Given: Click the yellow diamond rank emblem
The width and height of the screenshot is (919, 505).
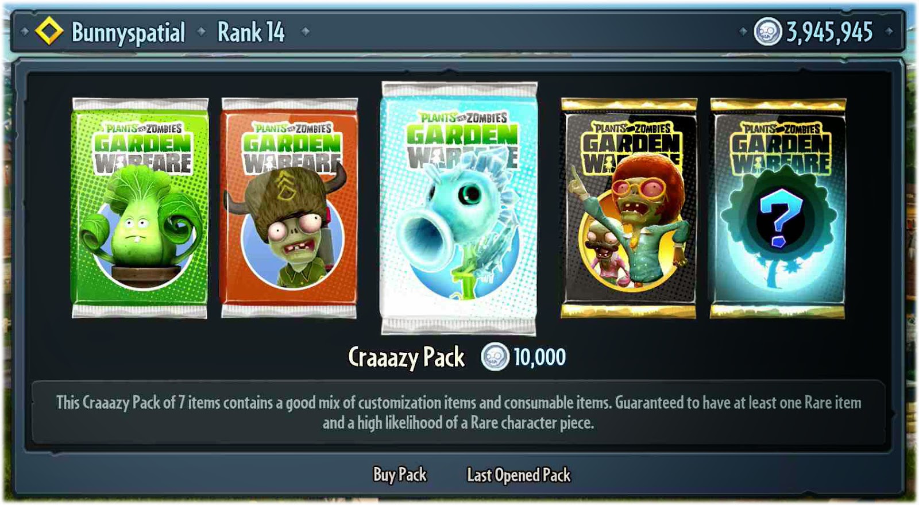Looking at the screenshot, I should coord(49,31).
